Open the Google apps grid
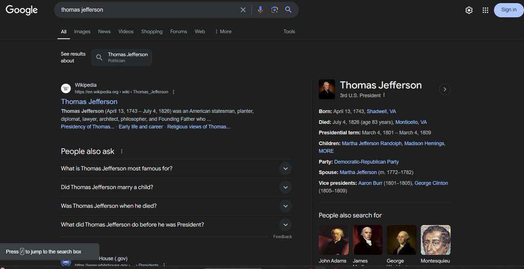Viewport: 524px width, 269px height. tap(485, 10)
